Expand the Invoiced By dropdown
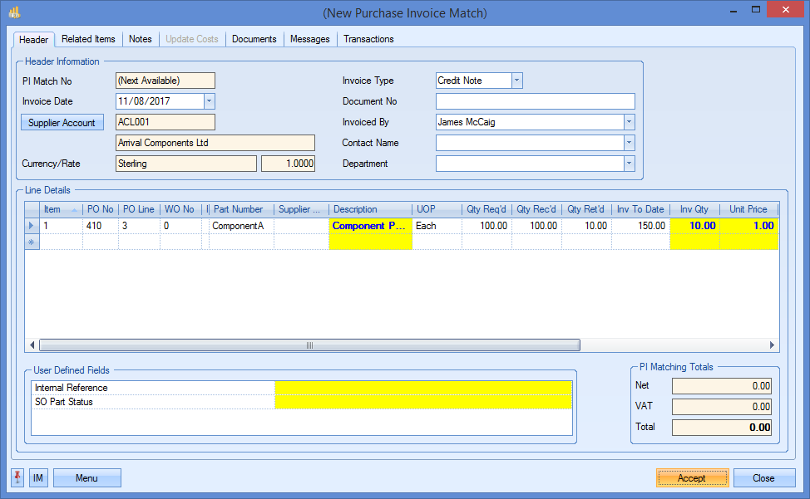The image size is (810, 499). [x=629, y=122]
